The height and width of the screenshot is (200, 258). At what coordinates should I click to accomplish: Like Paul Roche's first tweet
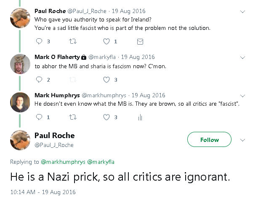pos(106,41)
